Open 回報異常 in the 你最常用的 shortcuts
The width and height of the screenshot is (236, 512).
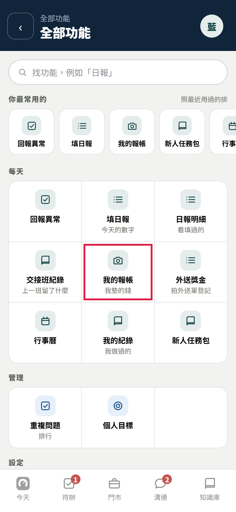[31, 132]
